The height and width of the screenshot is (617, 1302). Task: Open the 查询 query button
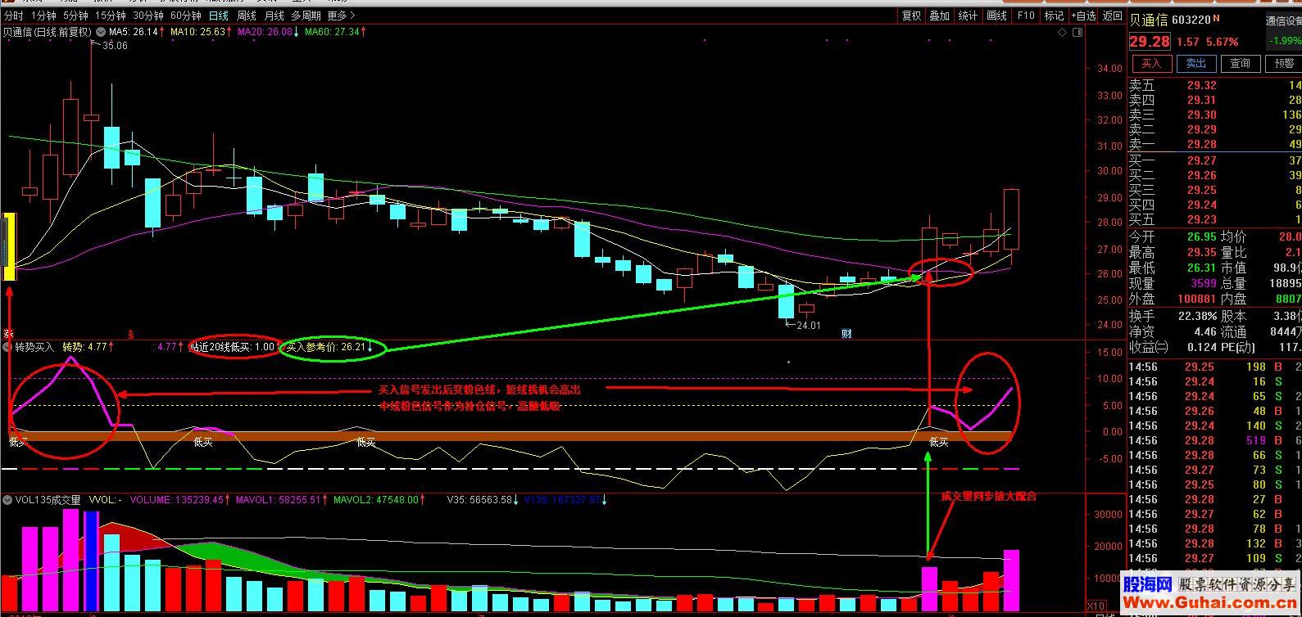1241,63
